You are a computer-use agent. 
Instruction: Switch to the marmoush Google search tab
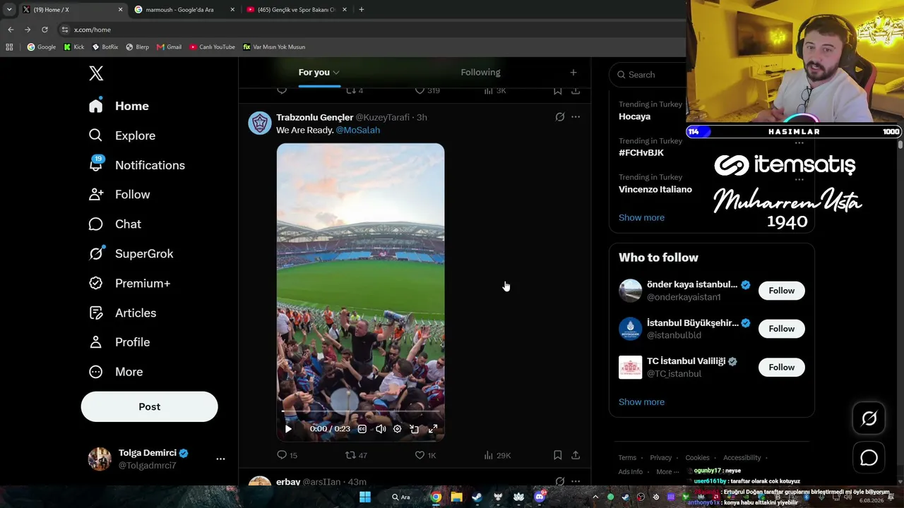coord(185,10)
